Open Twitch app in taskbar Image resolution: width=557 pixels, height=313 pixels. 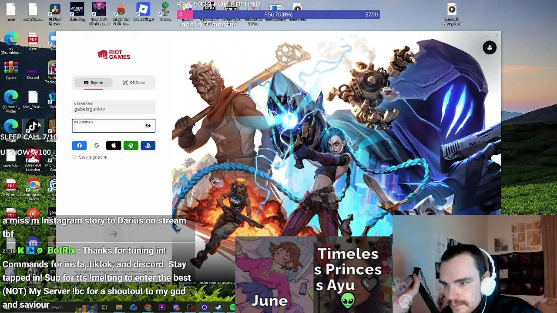coord(162,308)
